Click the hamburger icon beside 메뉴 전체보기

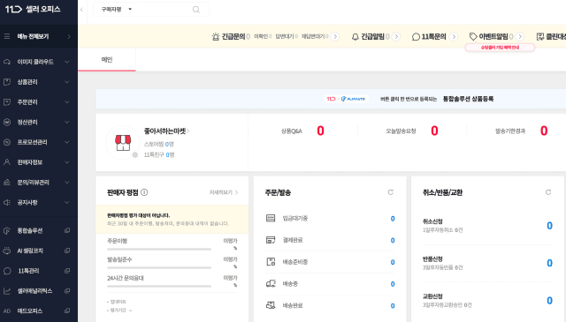click(x=7, y=36)
